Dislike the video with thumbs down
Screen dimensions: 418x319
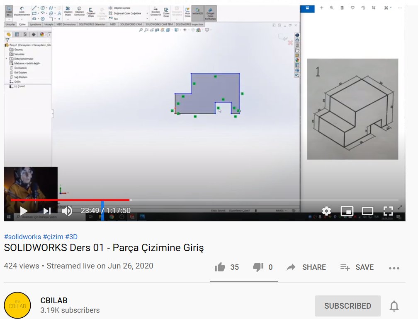[x=258, y=267]
